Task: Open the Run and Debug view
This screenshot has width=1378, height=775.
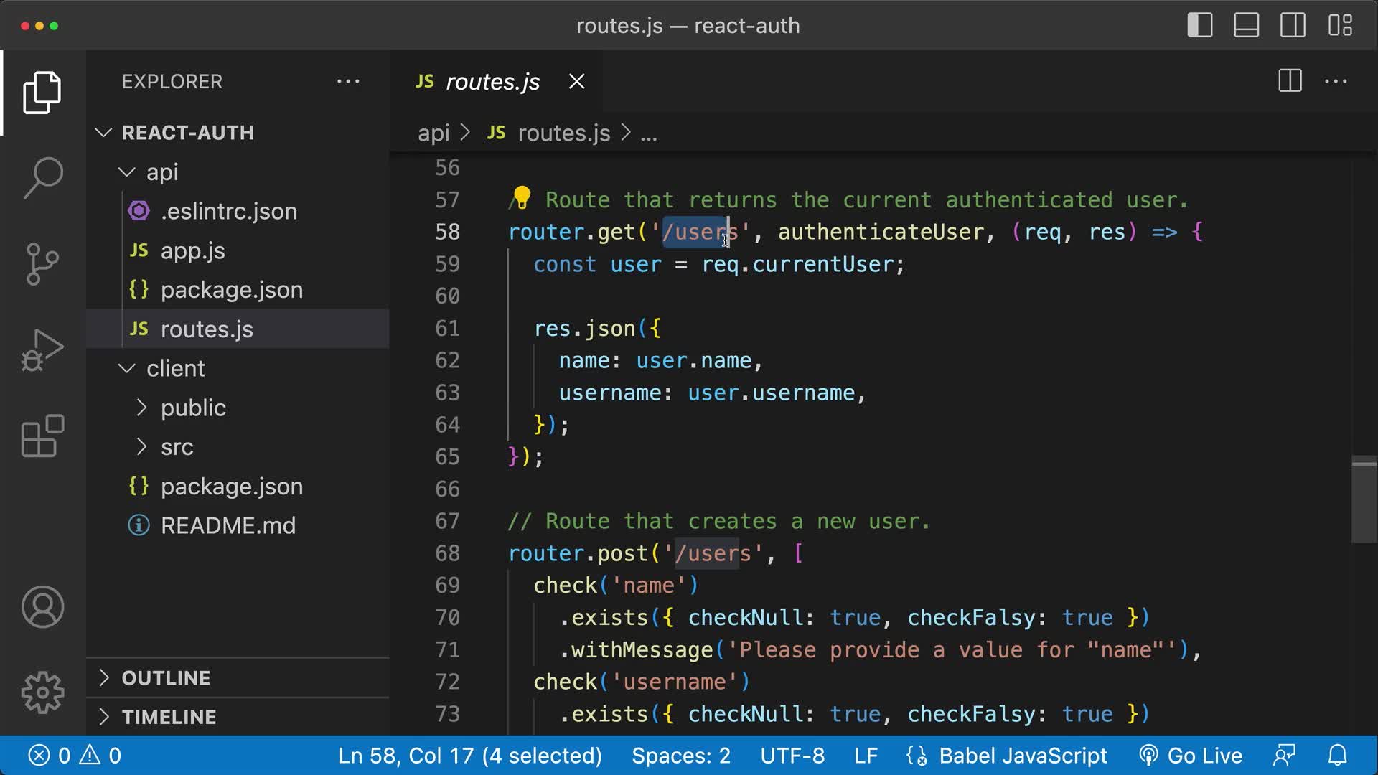Action: point(42,349)
